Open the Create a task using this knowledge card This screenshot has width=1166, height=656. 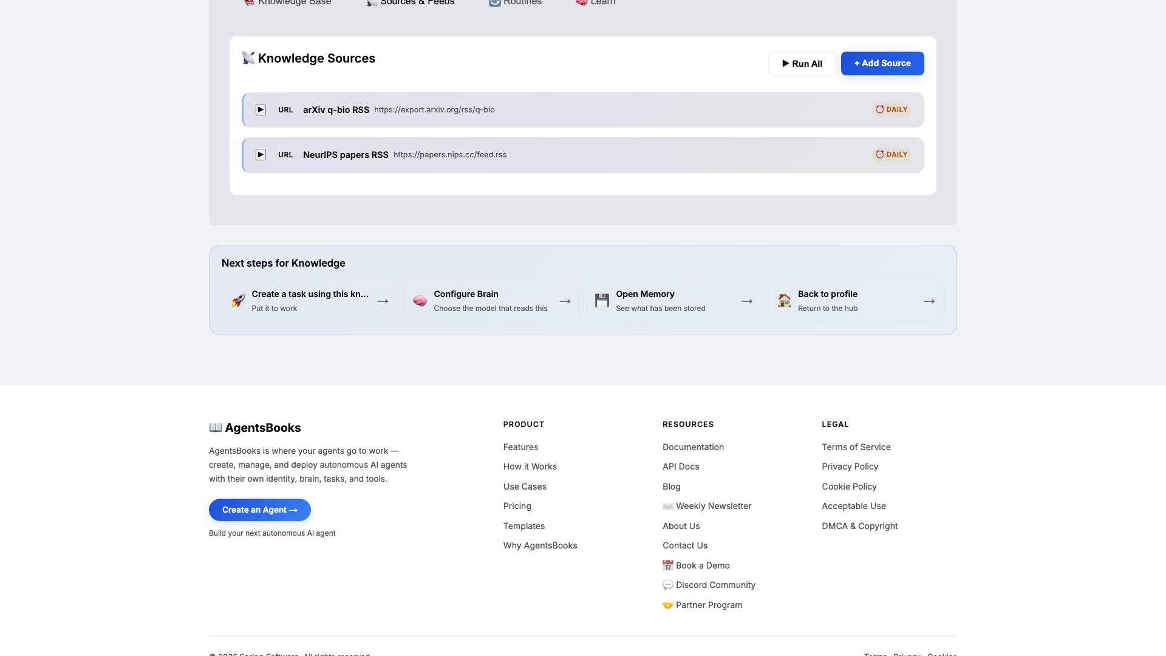[x=309, y=301]
